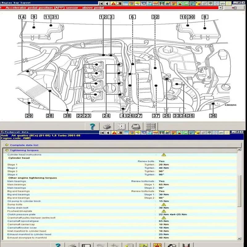247x247 pixels.
Task: Expand the Complete data list section
Action: [x=7, y=145]
